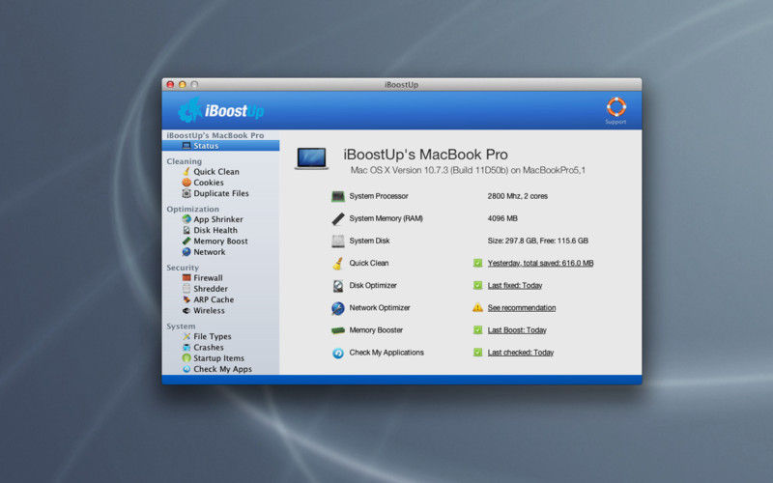The width and height of the screenshot is (773, 483).
Task: Click 'Yesterday, total saved: 616.0 MB' link
Action: coord(540,263)
